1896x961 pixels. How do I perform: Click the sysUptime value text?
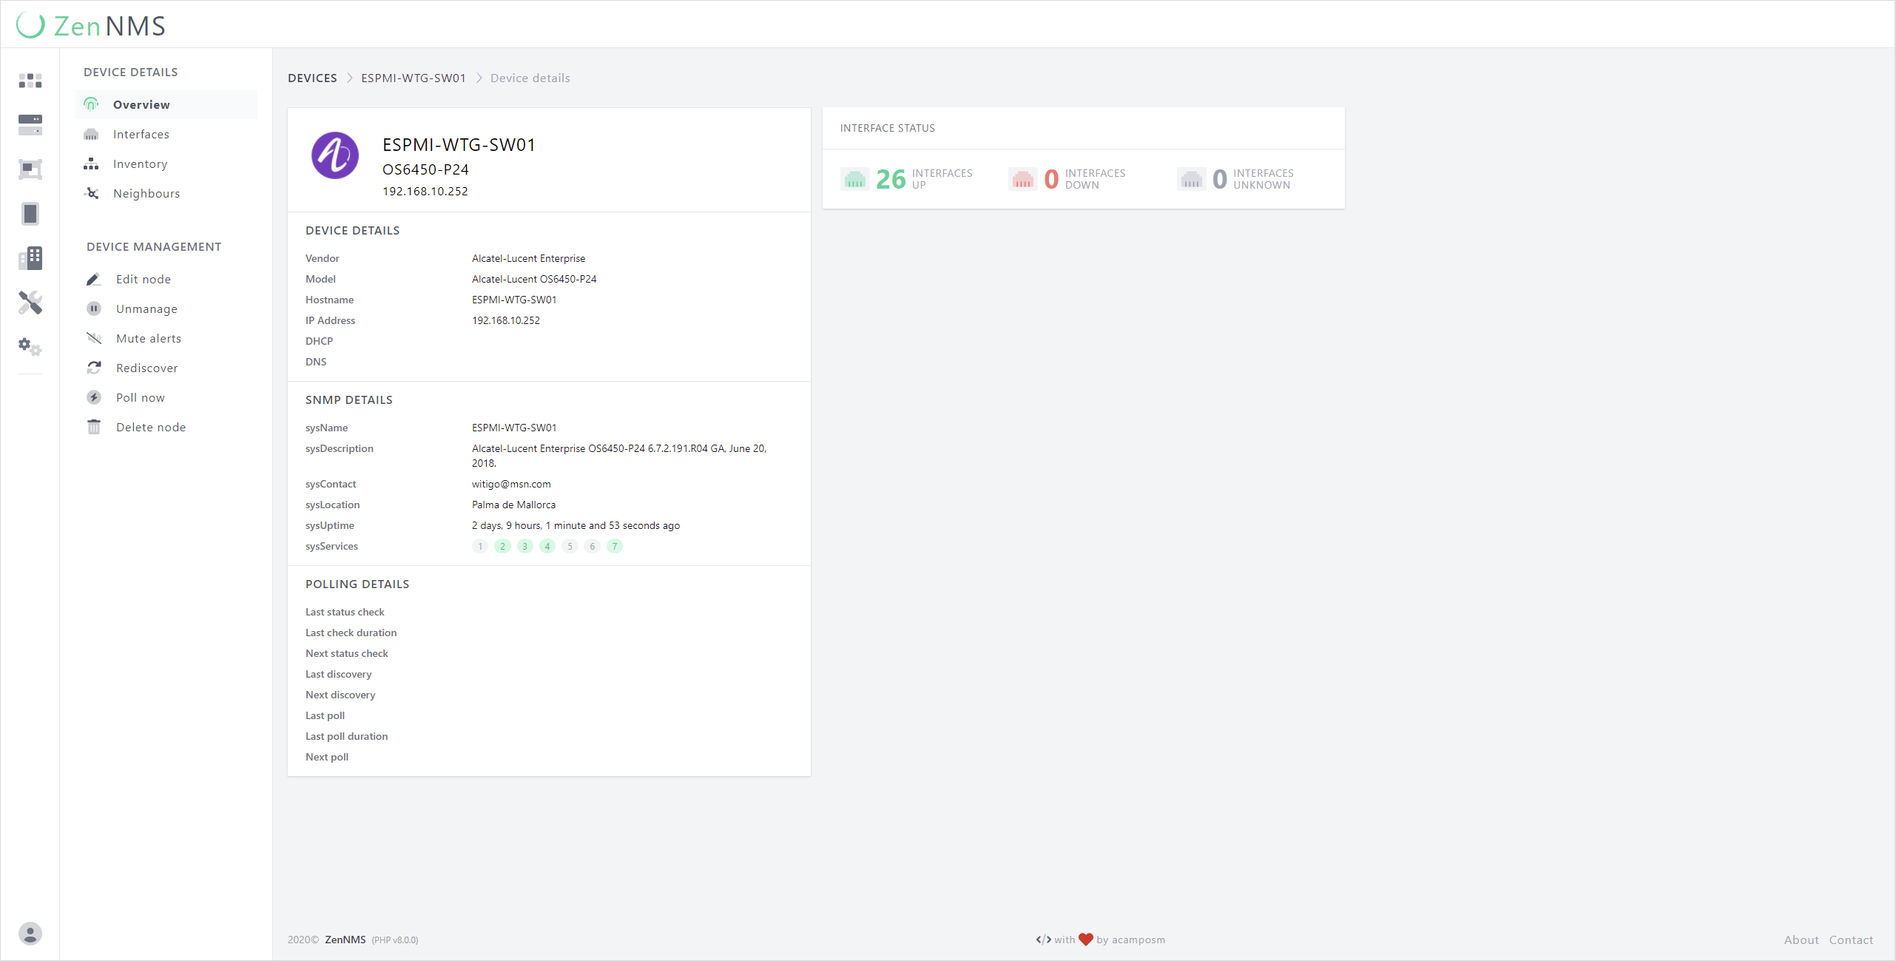(x=576, y=525)
